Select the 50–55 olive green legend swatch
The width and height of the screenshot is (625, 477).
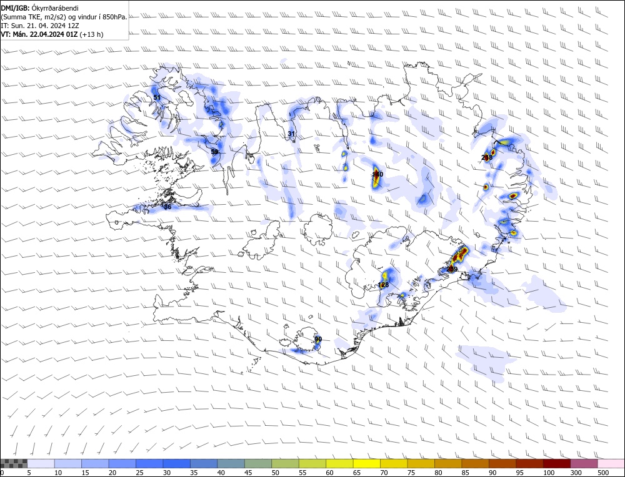(285, 463)
